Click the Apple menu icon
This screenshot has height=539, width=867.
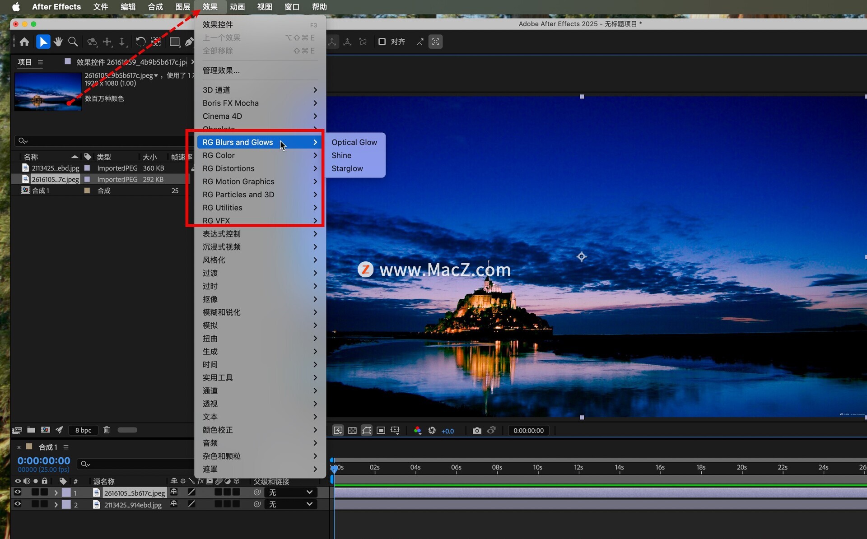[x=16, y=7]
